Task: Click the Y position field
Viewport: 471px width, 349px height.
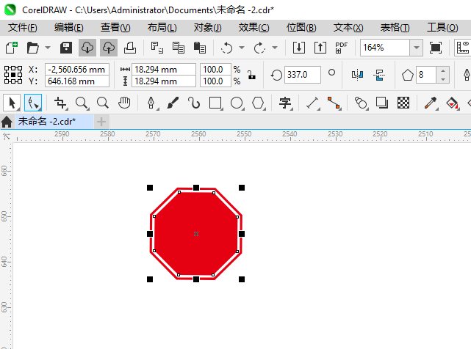Action: click(x=77, y=81)
